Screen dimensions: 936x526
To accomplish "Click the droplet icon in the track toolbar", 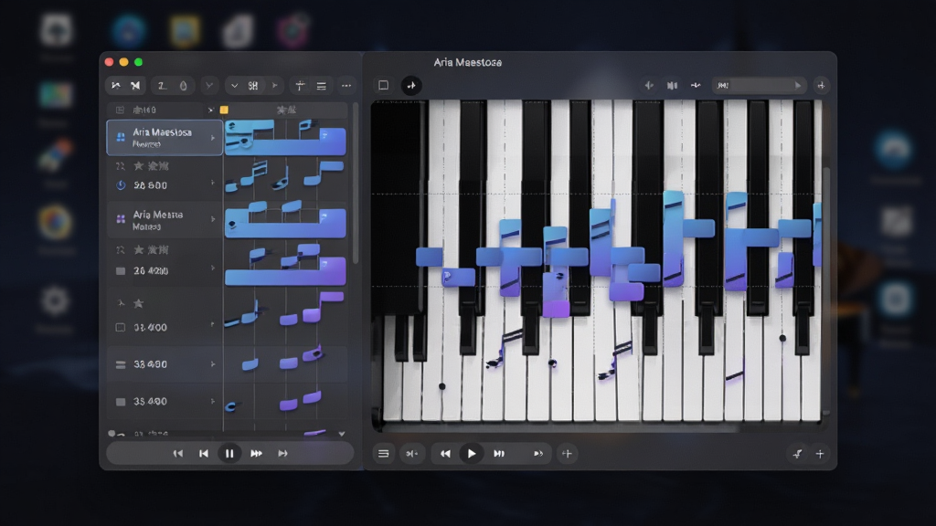I will pyautogui.click(x=183, y=86).
